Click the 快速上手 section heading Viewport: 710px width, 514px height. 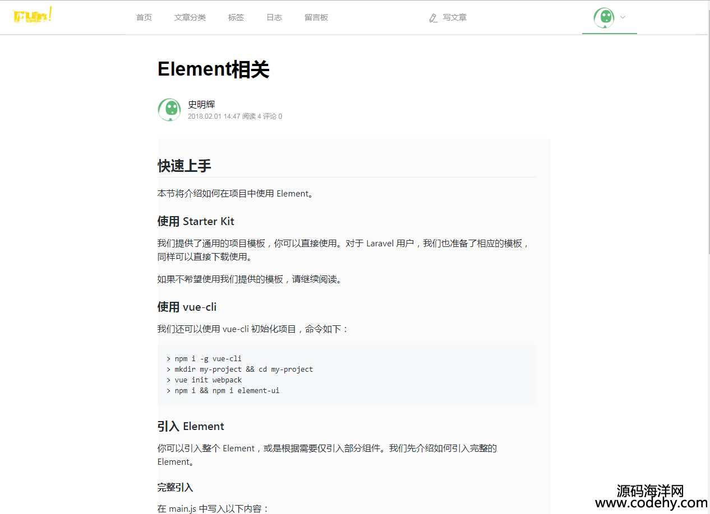pyautogui.click(x=185, y=166)
